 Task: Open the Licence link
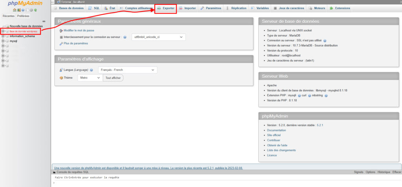[x=272, y=155]
